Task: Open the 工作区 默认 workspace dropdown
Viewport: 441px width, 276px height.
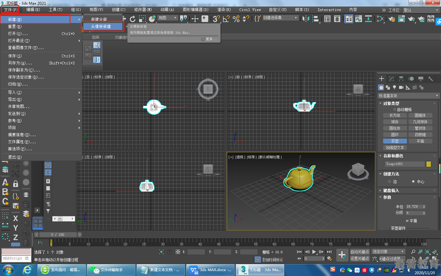Action: (421, 10)
